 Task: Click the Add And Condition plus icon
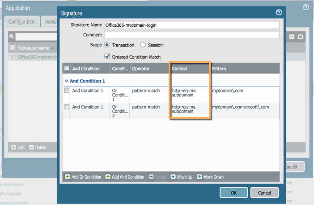point(108,177)
